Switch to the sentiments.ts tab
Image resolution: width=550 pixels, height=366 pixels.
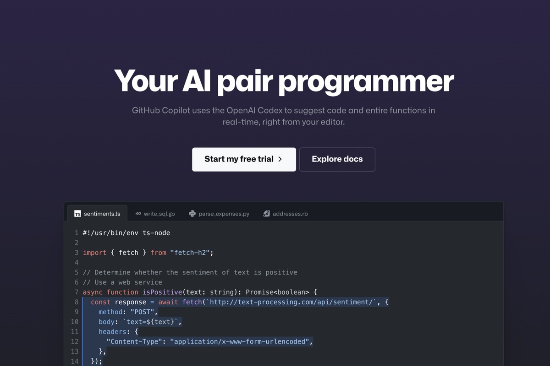(x=98, y=214)
